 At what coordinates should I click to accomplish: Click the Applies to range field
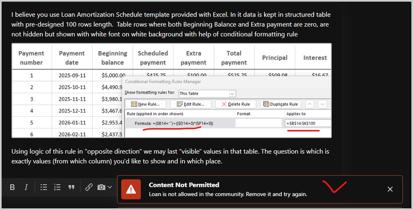(x=308, y=123)
